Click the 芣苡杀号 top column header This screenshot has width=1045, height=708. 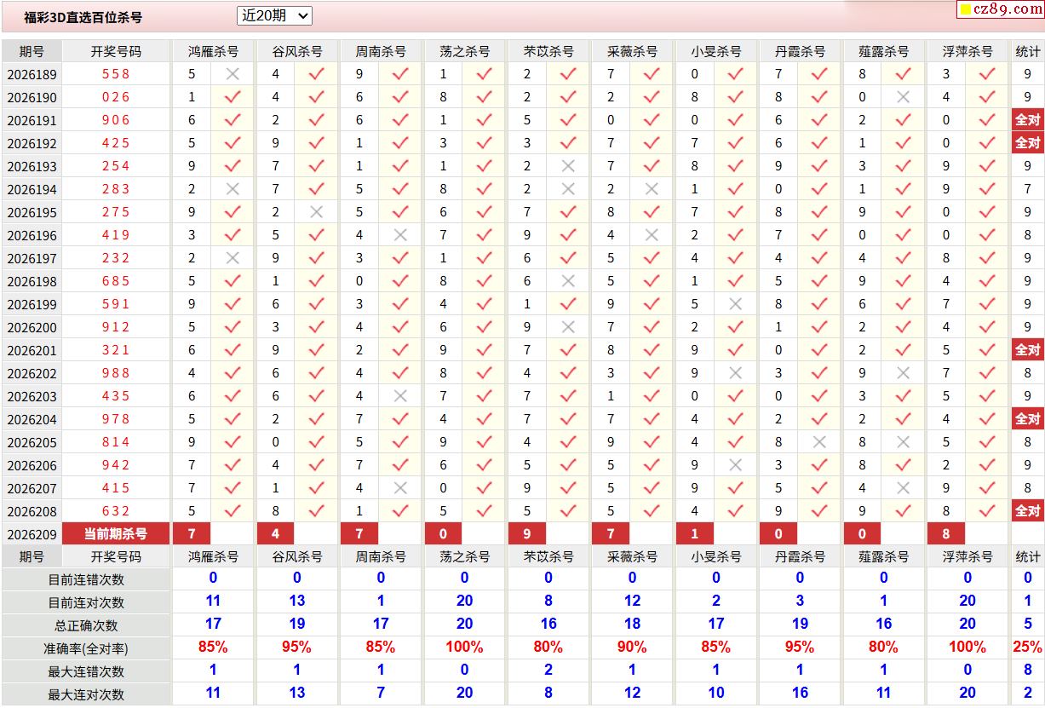[x=548, y=51]
